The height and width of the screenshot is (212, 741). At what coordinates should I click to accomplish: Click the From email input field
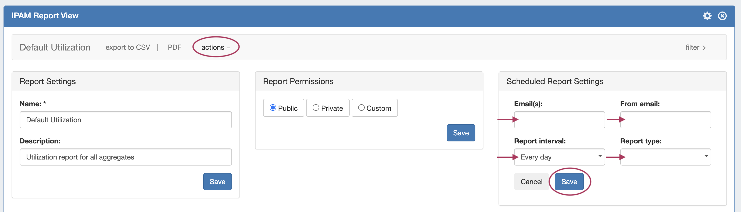(x=665, y=120)
